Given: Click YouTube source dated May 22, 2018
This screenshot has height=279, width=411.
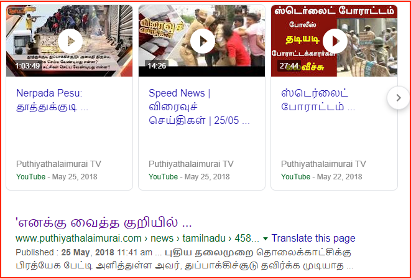Looking at the screenshot, I should coord(295,177).
